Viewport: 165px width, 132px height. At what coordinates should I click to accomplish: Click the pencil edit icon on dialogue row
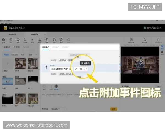pos(76,69)
